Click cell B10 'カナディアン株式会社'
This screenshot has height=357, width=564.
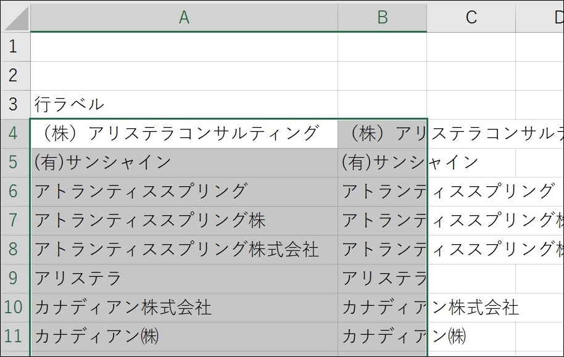click(x=383, y=308)
